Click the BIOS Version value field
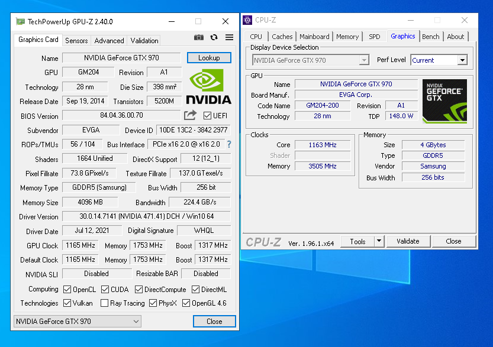 pos(122,115)
